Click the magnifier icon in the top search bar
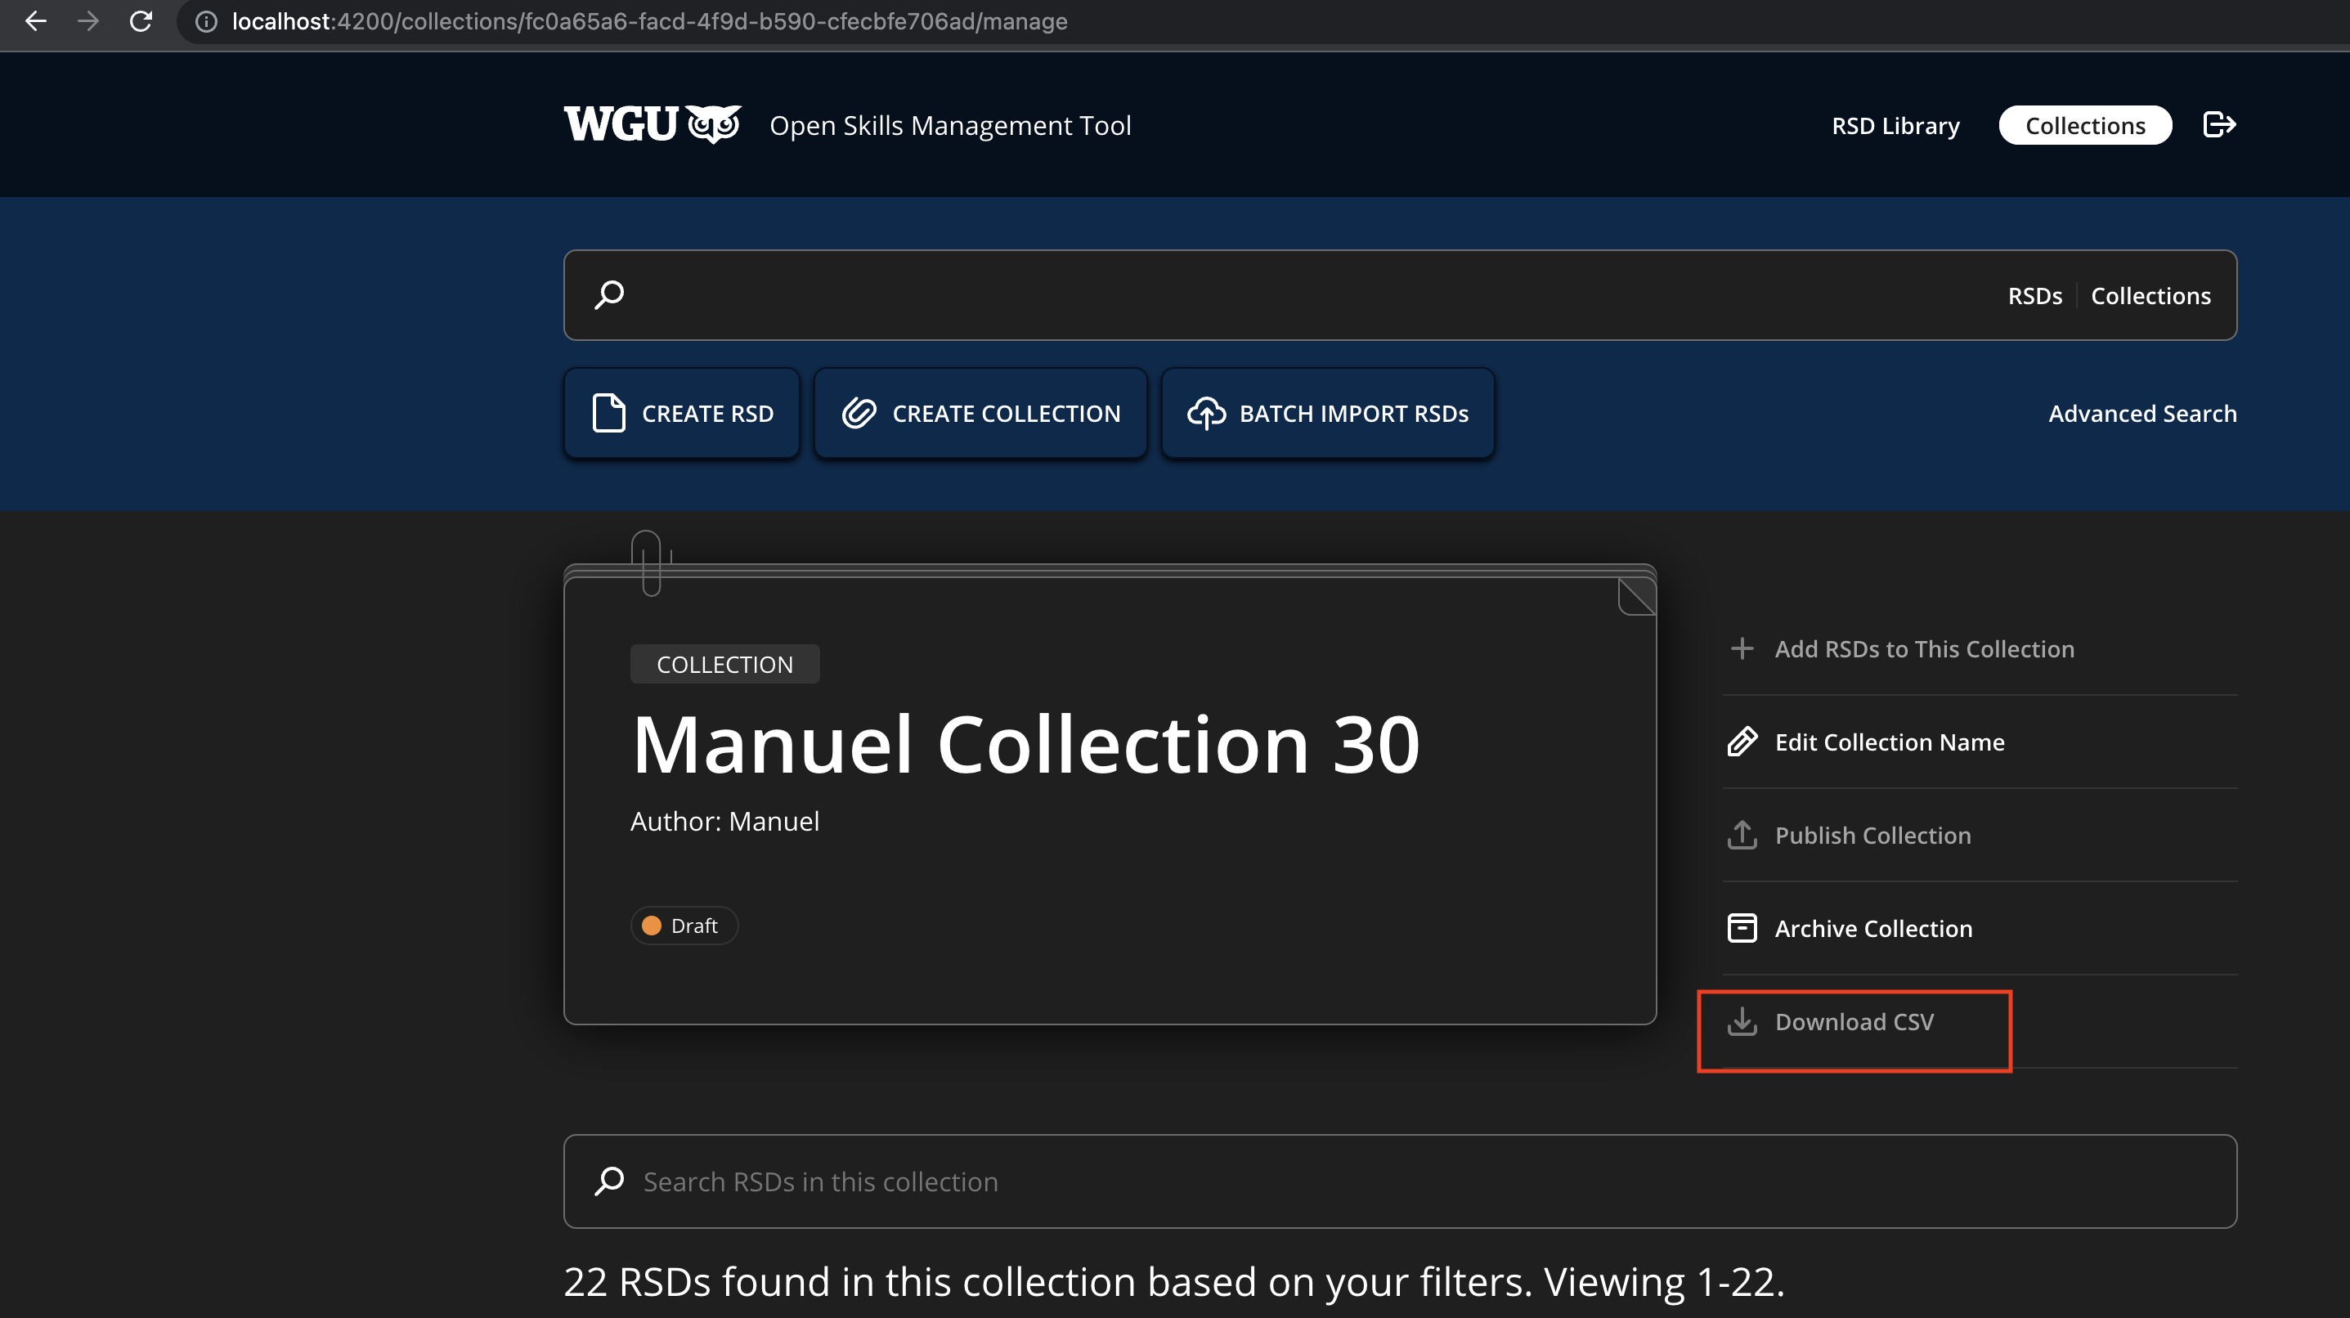The height and width of the screenshot is (1318, 2350). coord(609,294)
